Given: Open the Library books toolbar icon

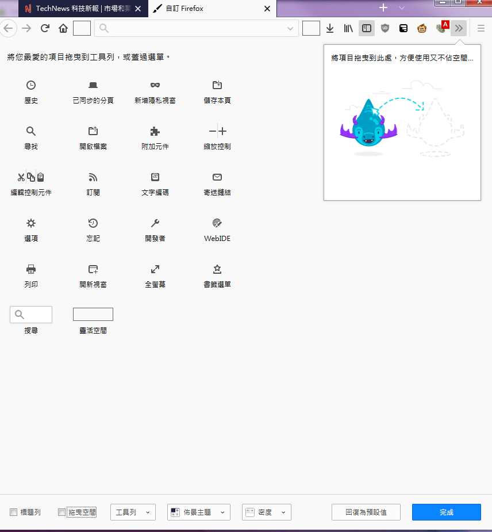Looking at the screenshot, I should click(x=348, y=29).
